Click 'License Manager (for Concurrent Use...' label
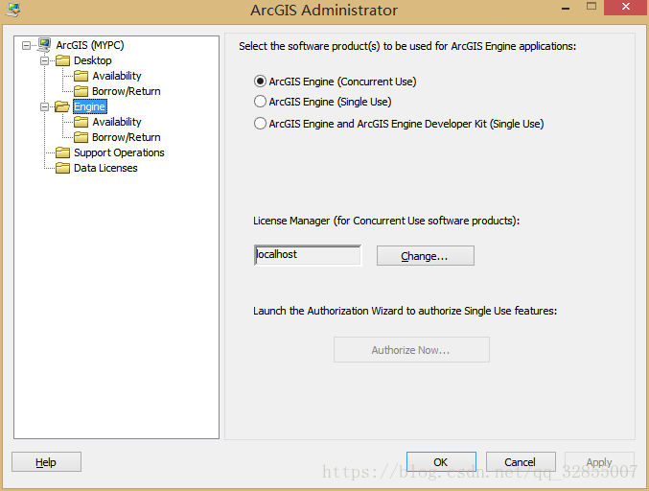649x491 pixels. coord(386,221)
